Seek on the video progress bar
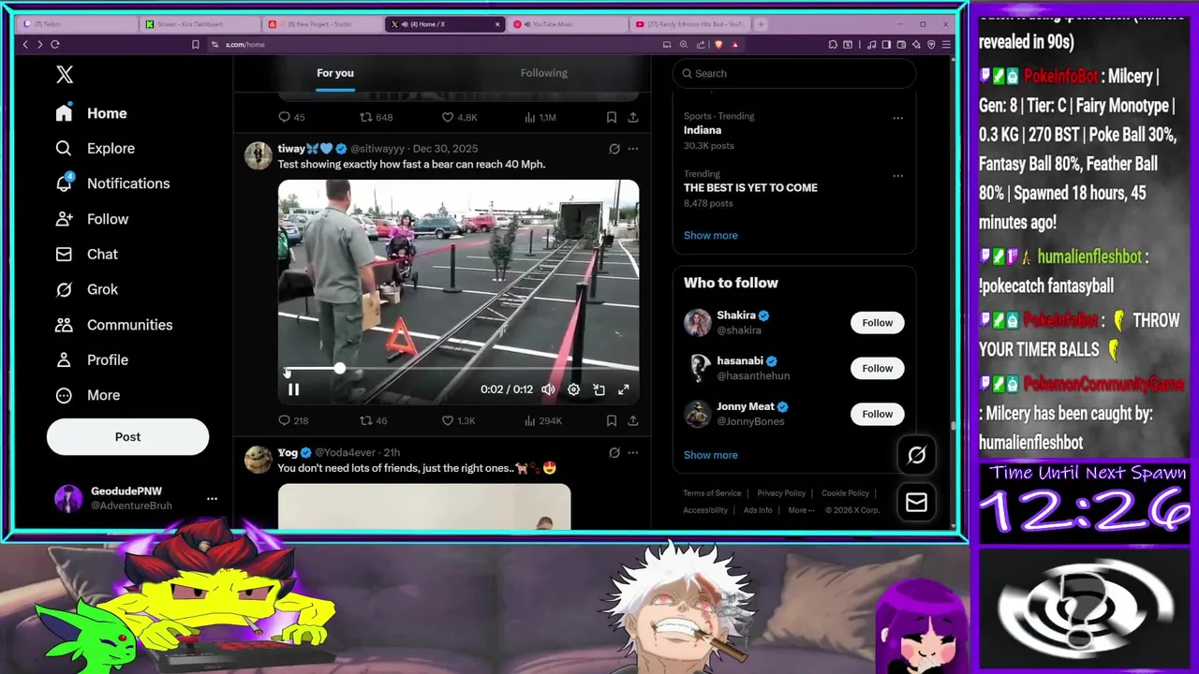 pyautogui.click(x=459, y=369)
